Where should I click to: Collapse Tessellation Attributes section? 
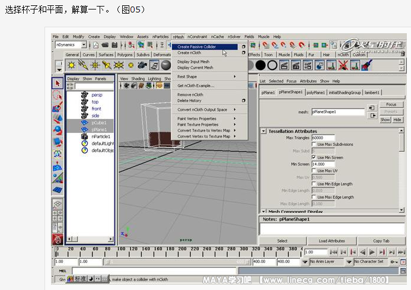(263, 131)
